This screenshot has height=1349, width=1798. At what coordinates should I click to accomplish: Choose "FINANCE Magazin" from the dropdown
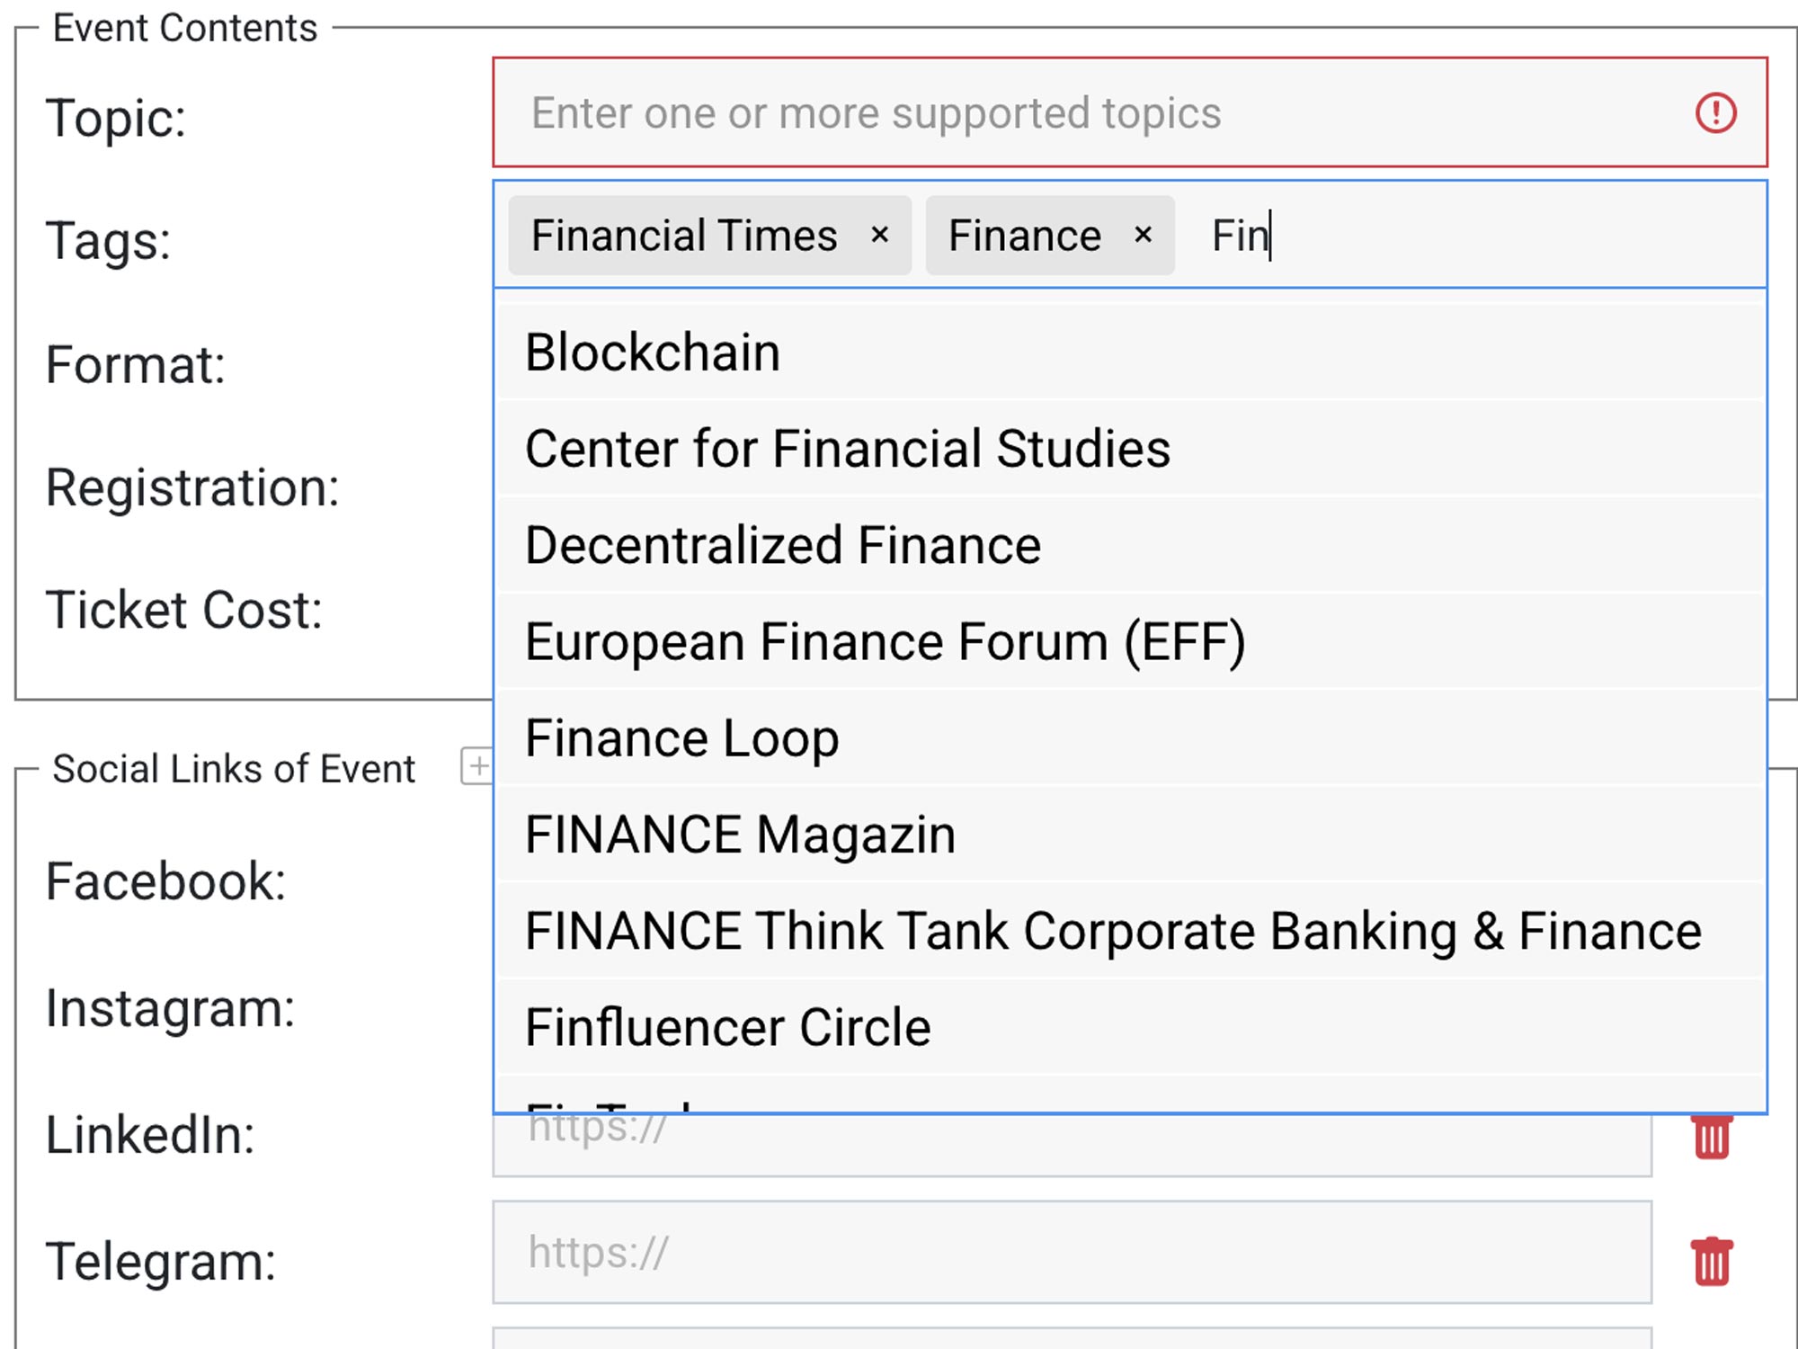(x=739, y=835)
